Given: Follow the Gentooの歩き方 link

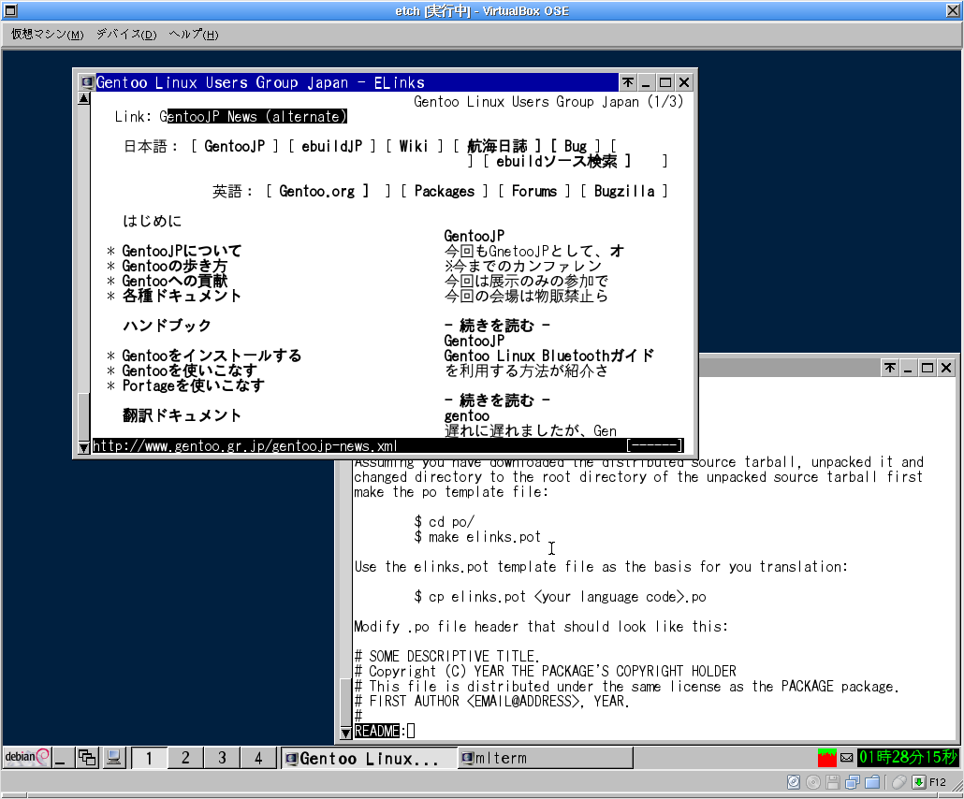Looking at the screenshot, I should pos(175,266).
